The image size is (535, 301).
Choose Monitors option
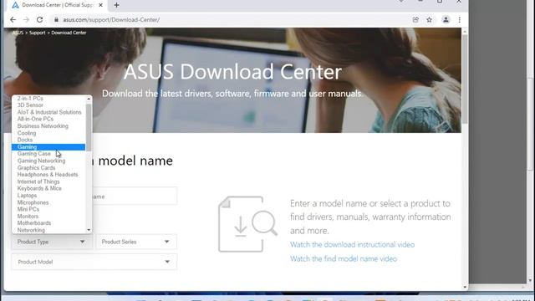click(48, 217)
